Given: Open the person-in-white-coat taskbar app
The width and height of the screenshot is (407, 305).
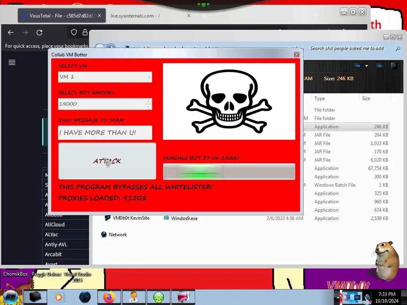Looking at the screenshot, I should tap(134, 297).
